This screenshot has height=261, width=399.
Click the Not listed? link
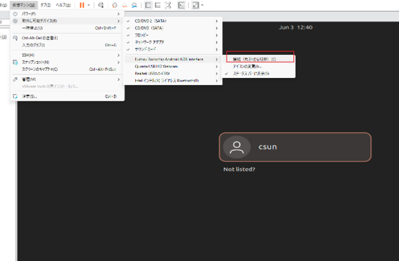239,169
